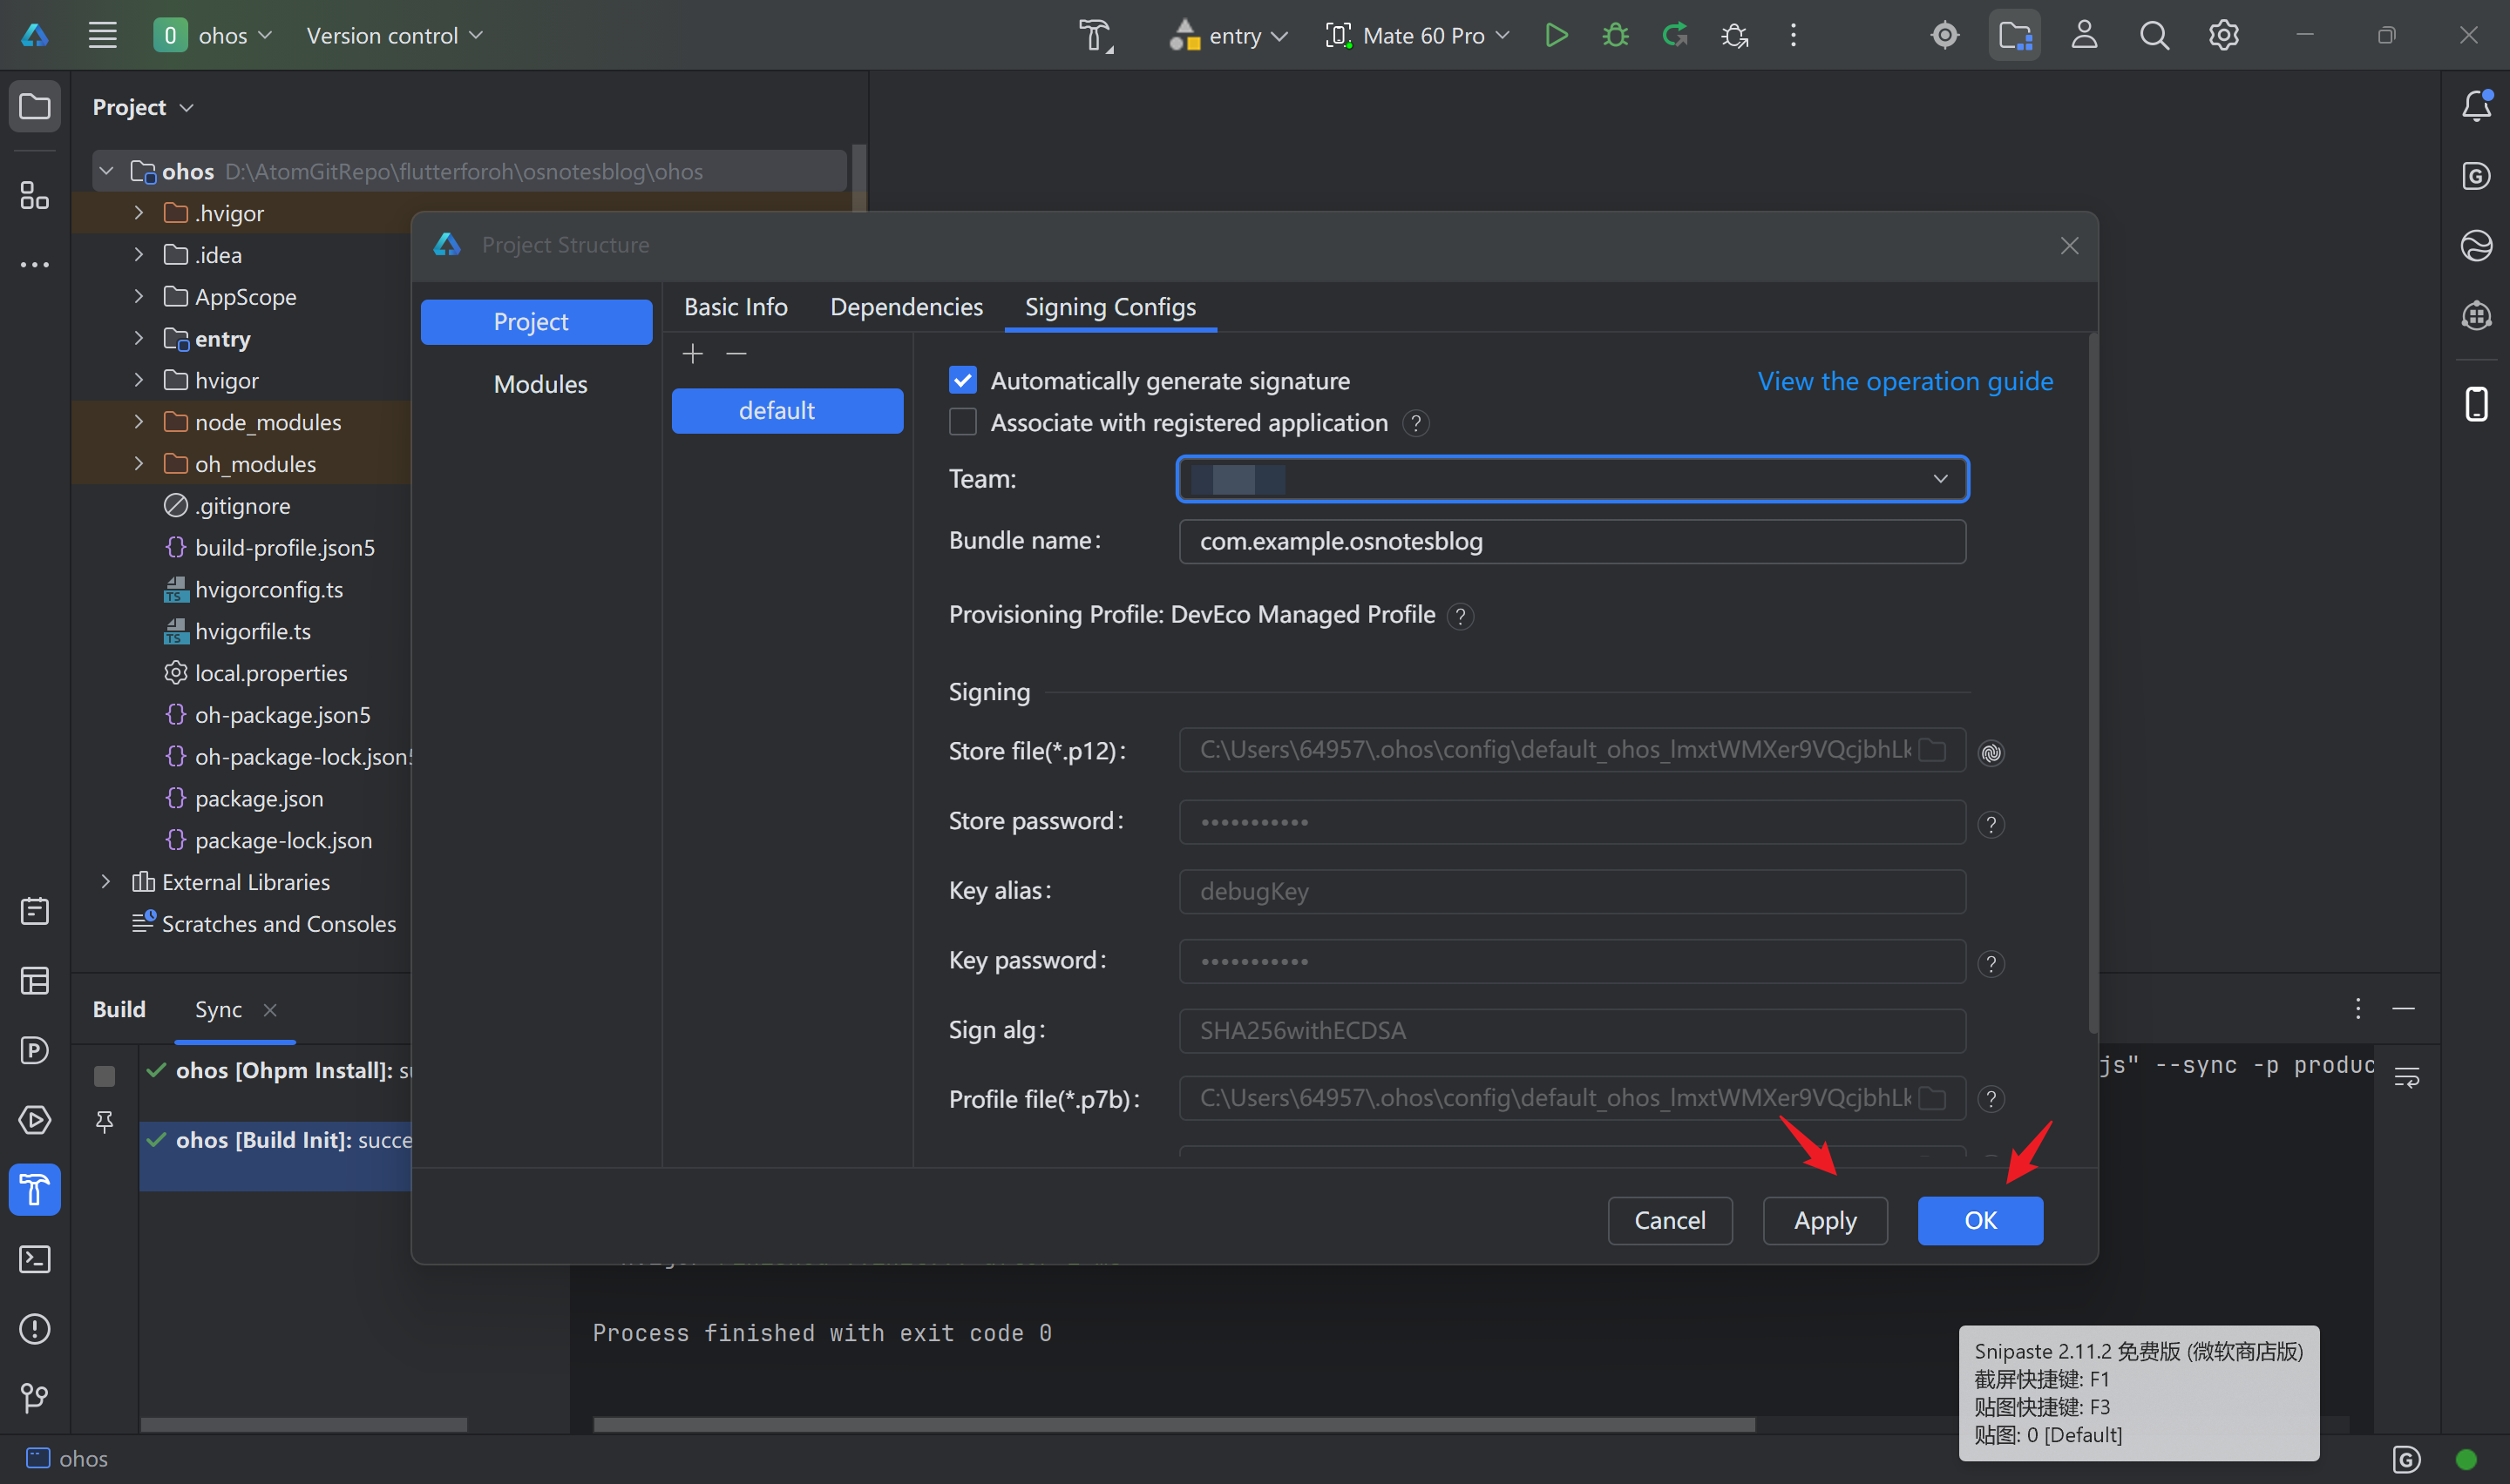The width and height of the screenshot is (2510, 1484).
Task: Attach debugger to process icon
Action: click(1733, 35)
